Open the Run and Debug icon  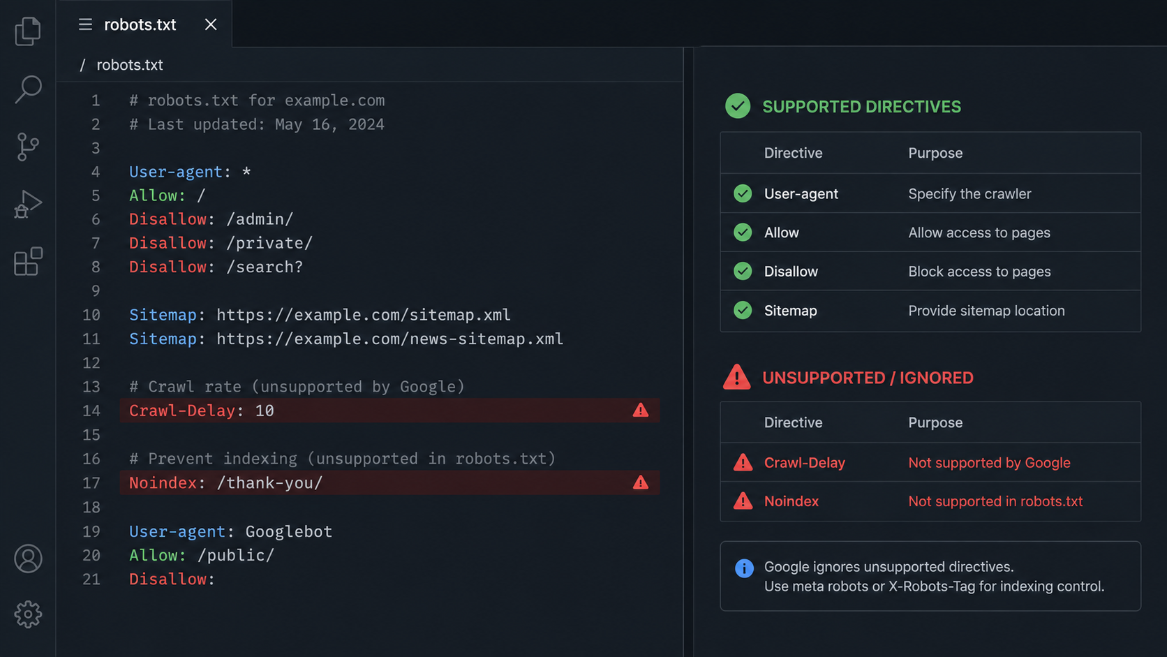[x=28, y=204]
